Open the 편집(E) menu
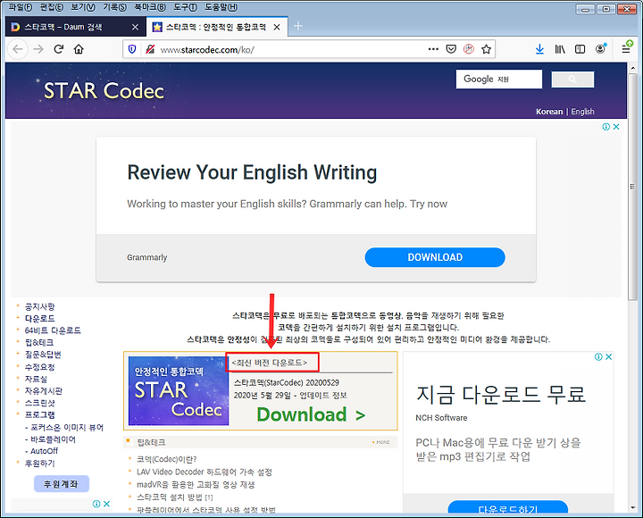Image resolution: width=643 pixels, height=518 pixels. 52,7
